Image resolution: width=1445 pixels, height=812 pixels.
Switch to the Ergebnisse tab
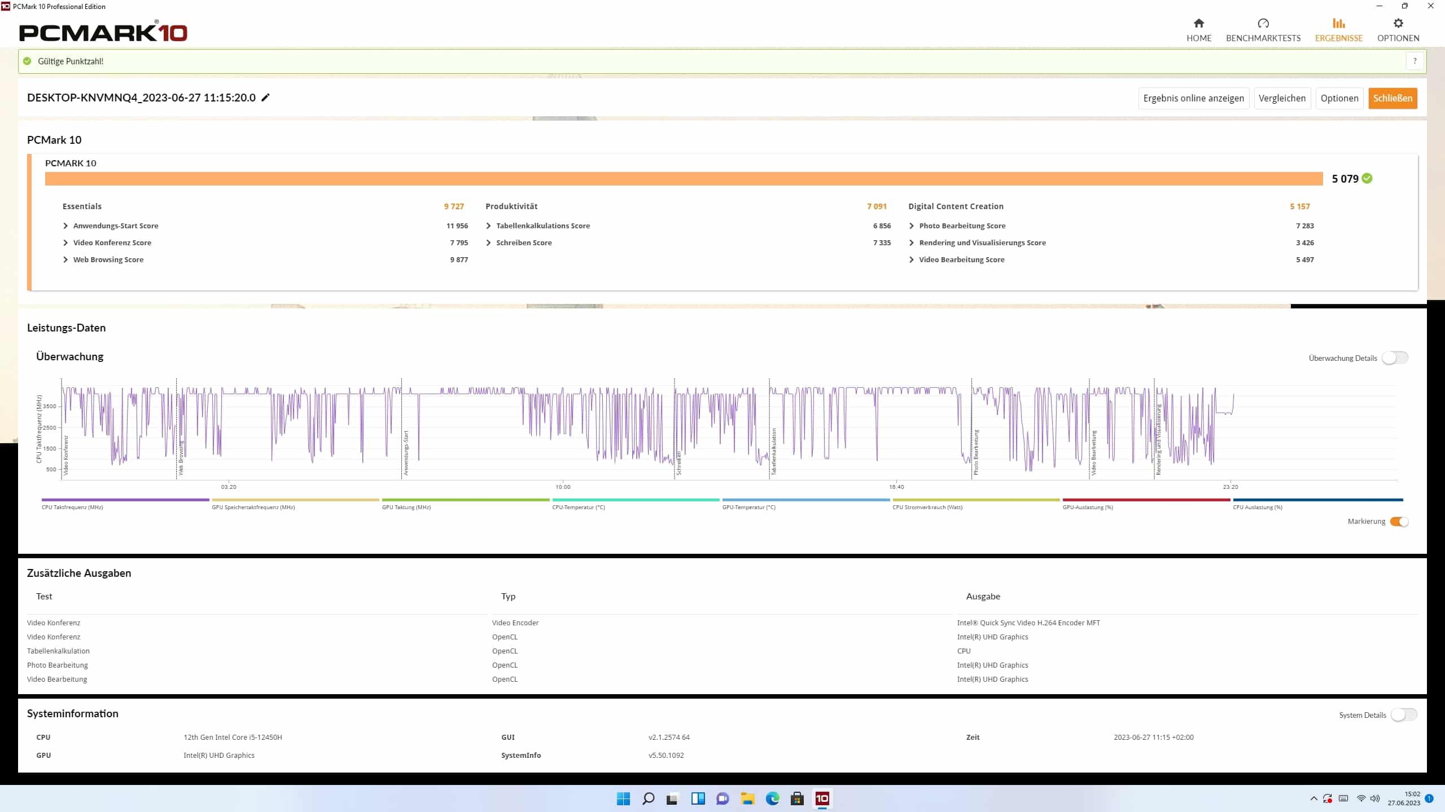[x=1338, y=38]
